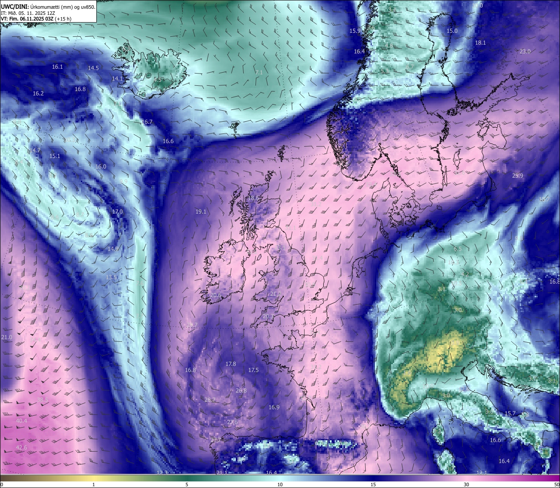Click the 6.5 value over Germany
This screenshot has width=560, height=488.
[x=458, y=249]
